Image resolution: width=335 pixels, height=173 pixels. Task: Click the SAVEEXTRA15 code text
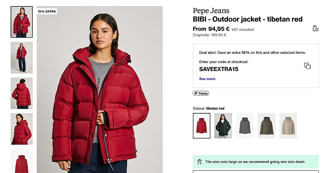coord(219,69)
